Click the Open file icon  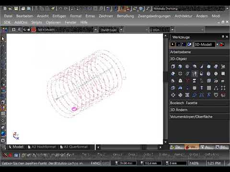click(11, 9)
